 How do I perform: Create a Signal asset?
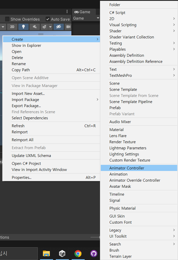click(x=139, y=200)
